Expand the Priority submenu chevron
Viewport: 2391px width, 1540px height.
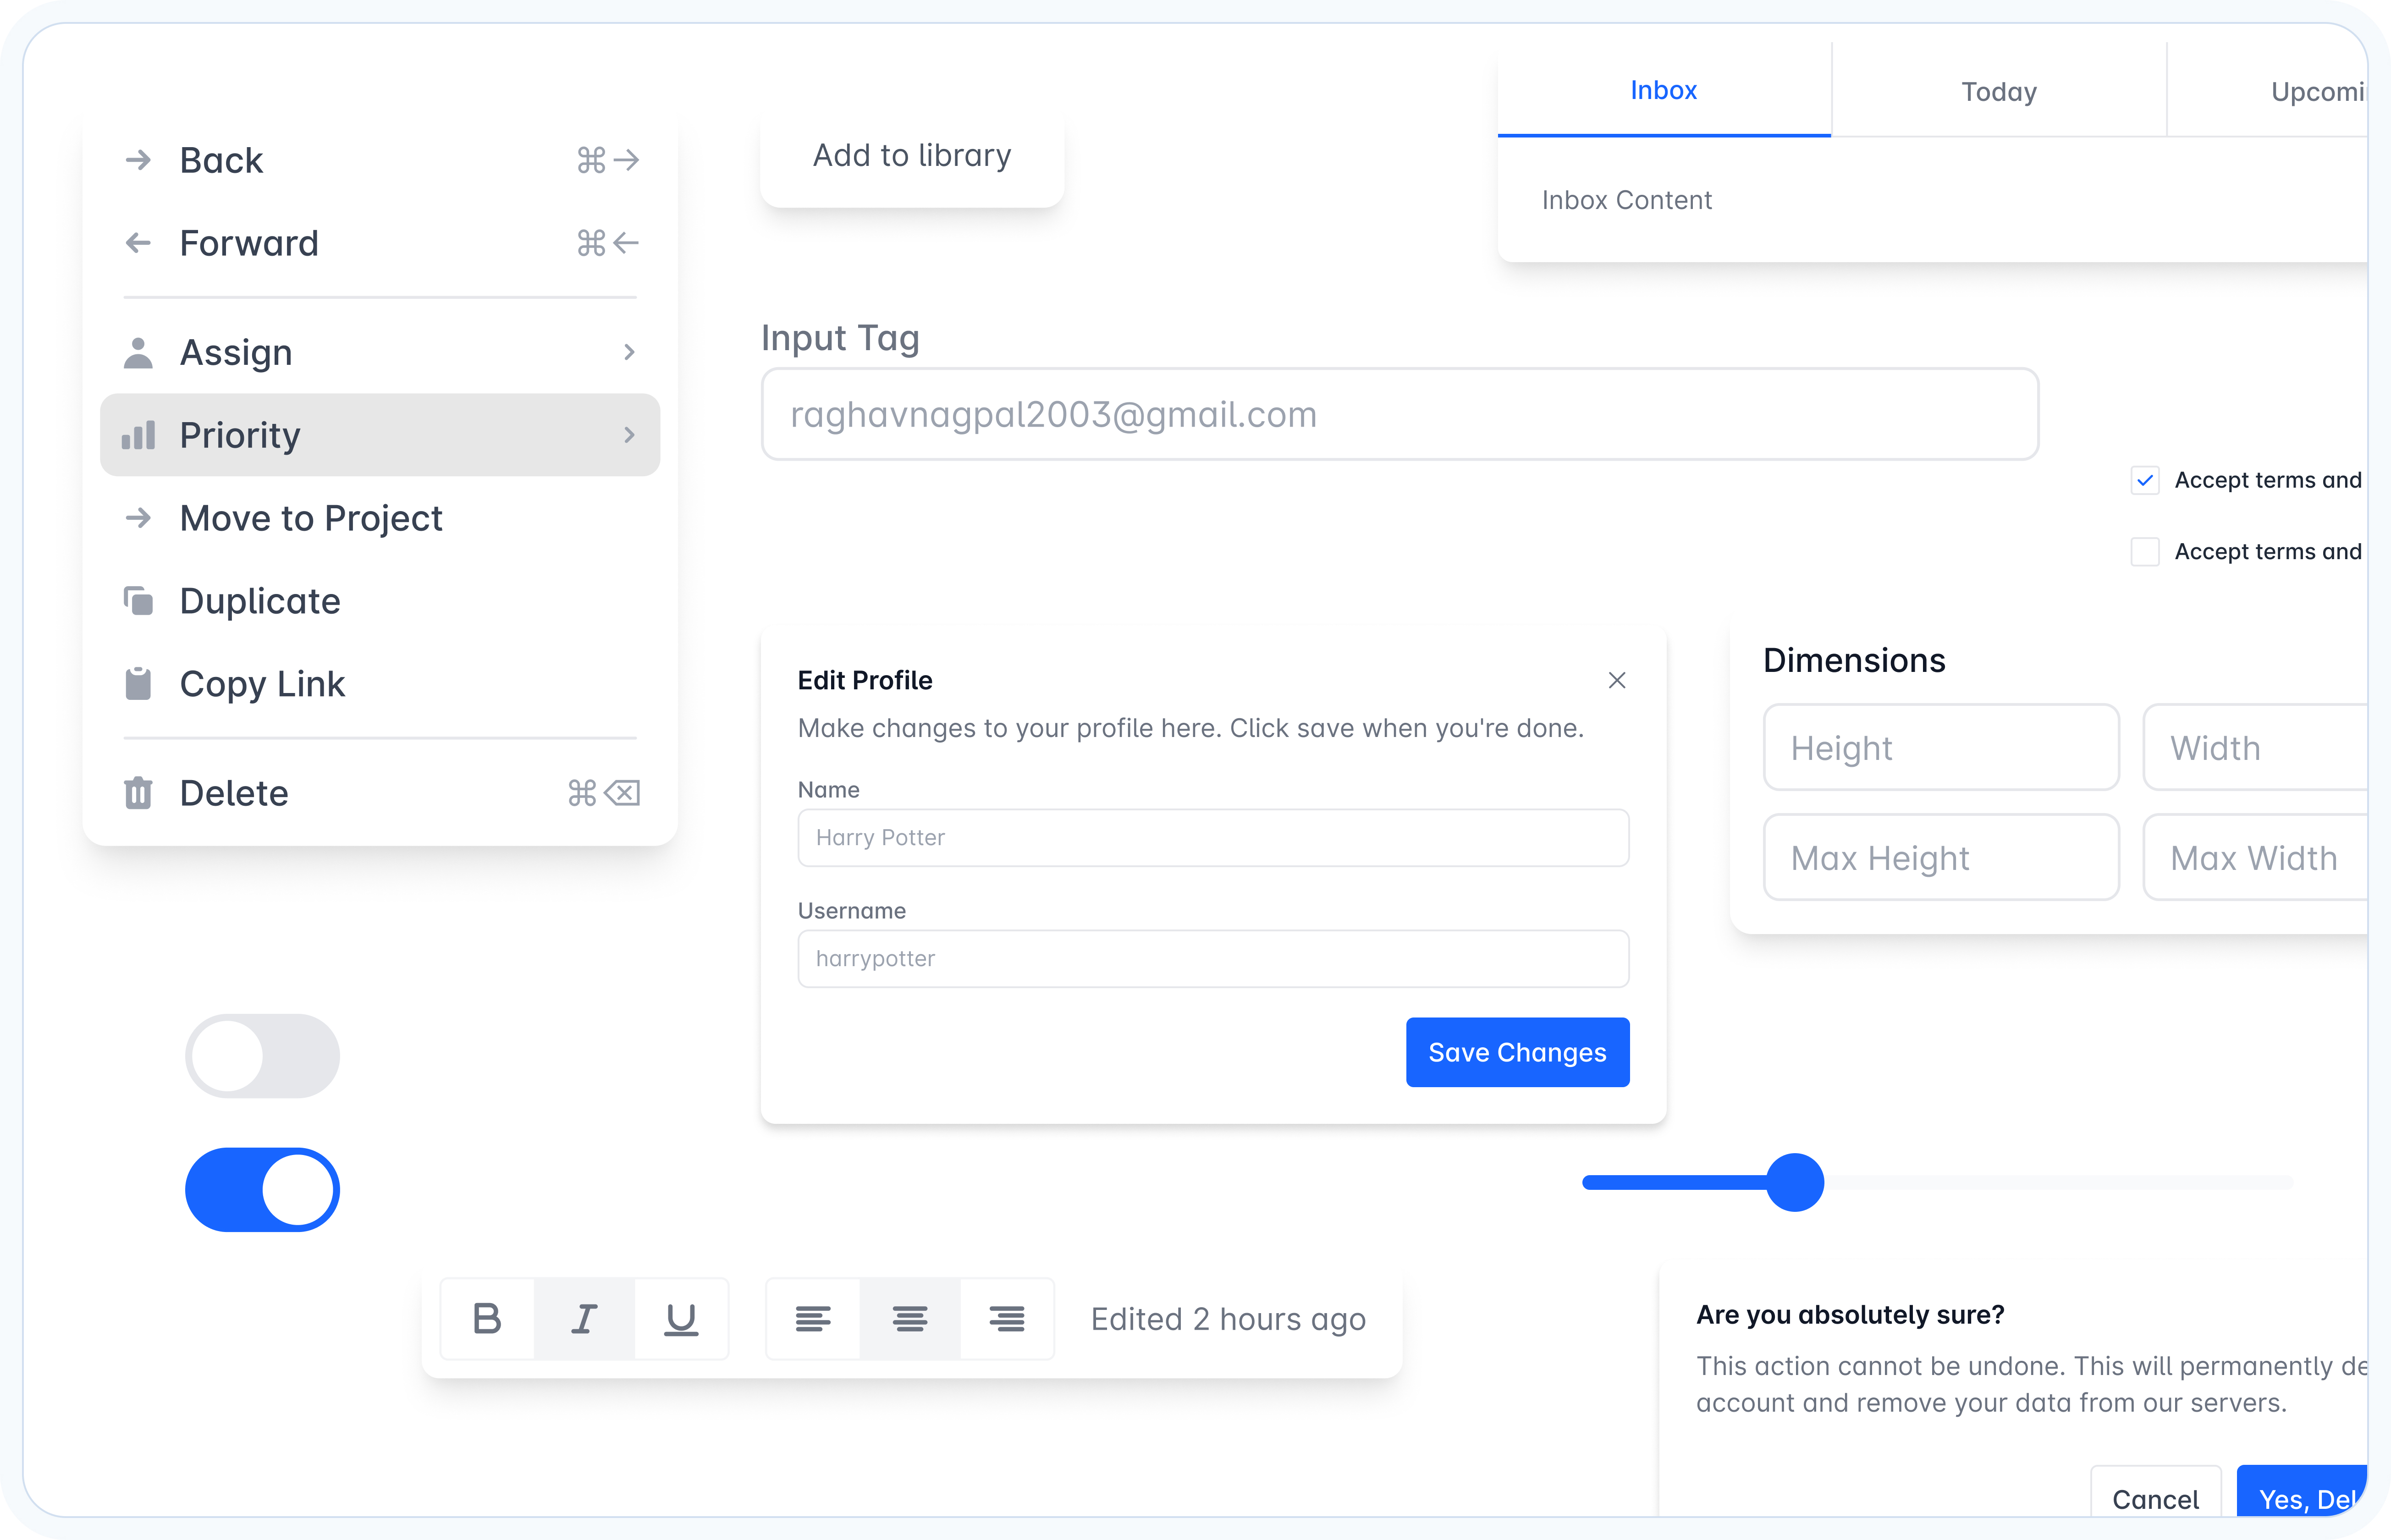[629, 435]
